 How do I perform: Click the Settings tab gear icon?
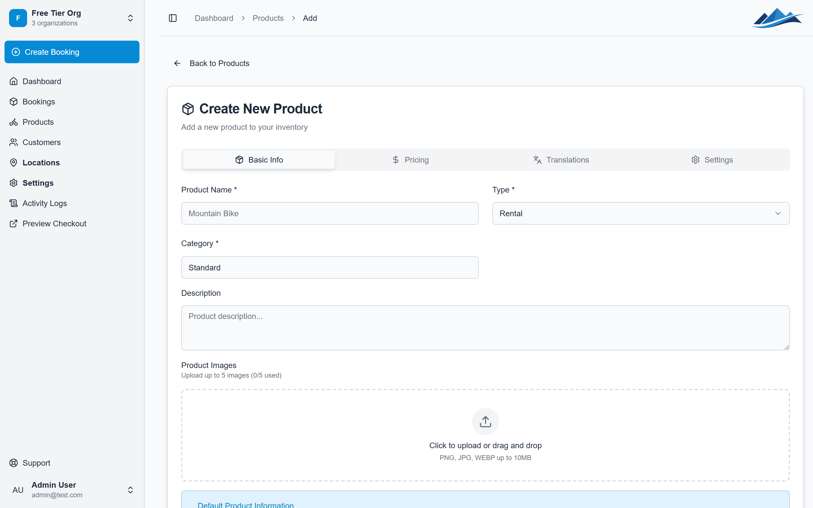coord(695,159)
